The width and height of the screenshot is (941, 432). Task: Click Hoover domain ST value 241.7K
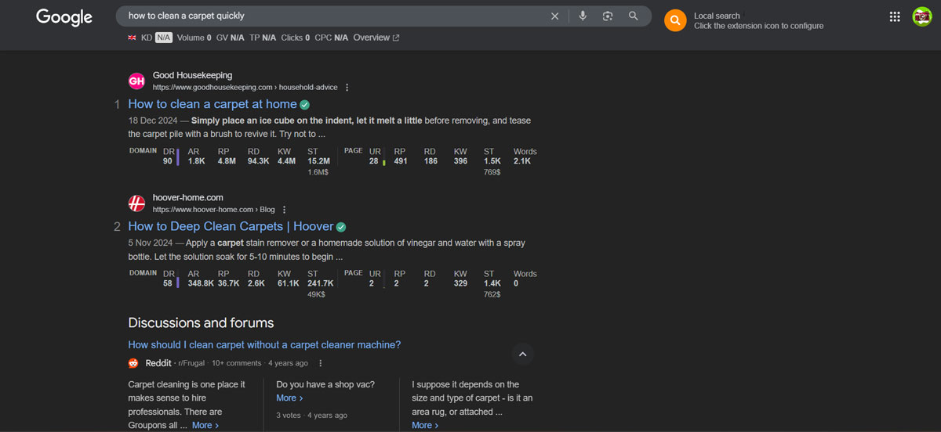(x=320, y=283)
